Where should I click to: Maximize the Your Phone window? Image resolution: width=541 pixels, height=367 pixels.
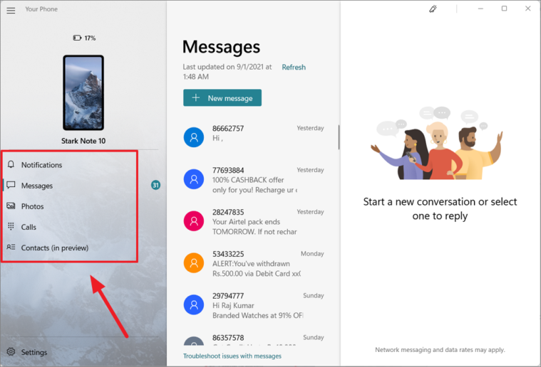click(x=504, y=9)
